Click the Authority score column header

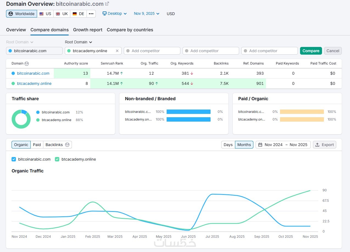coord(76,63)
